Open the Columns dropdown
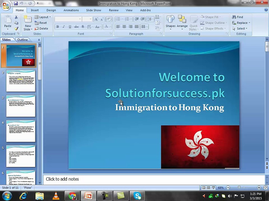 click(144, 27)
